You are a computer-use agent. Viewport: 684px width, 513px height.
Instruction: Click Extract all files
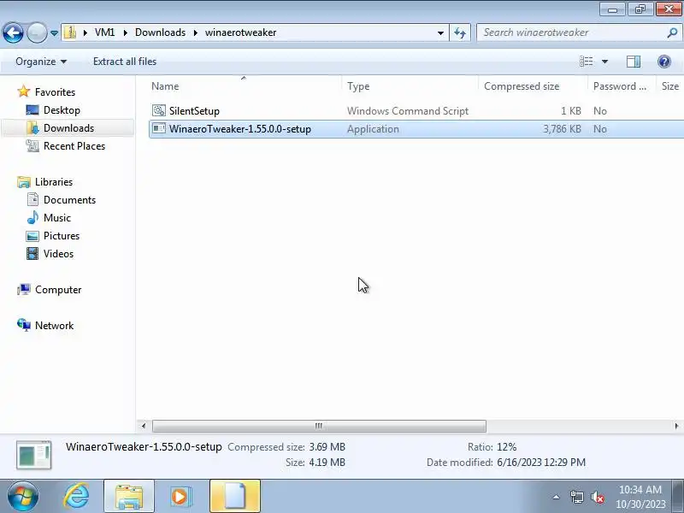pos(125,62)
